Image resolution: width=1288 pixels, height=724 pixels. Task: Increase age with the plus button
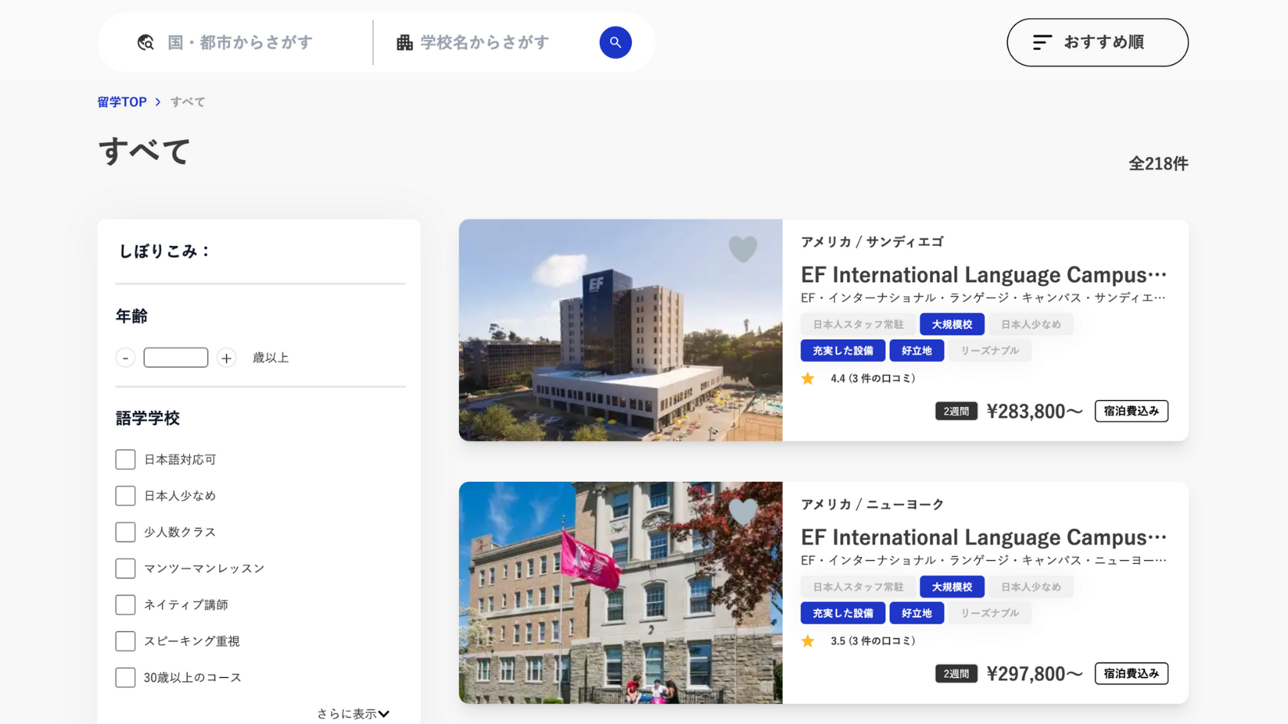(226, 358)
